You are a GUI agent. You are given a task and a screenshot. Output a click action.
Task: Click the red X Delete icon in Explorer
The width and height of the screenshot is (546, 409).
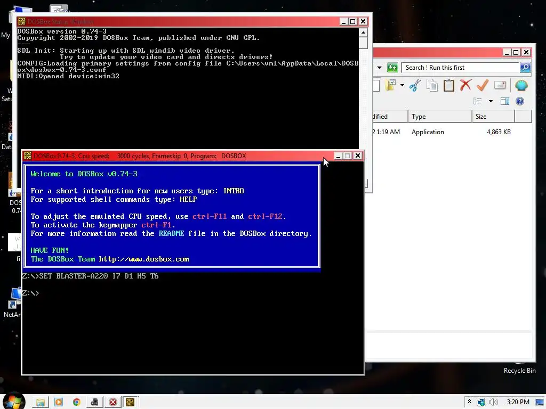(465, 85)
